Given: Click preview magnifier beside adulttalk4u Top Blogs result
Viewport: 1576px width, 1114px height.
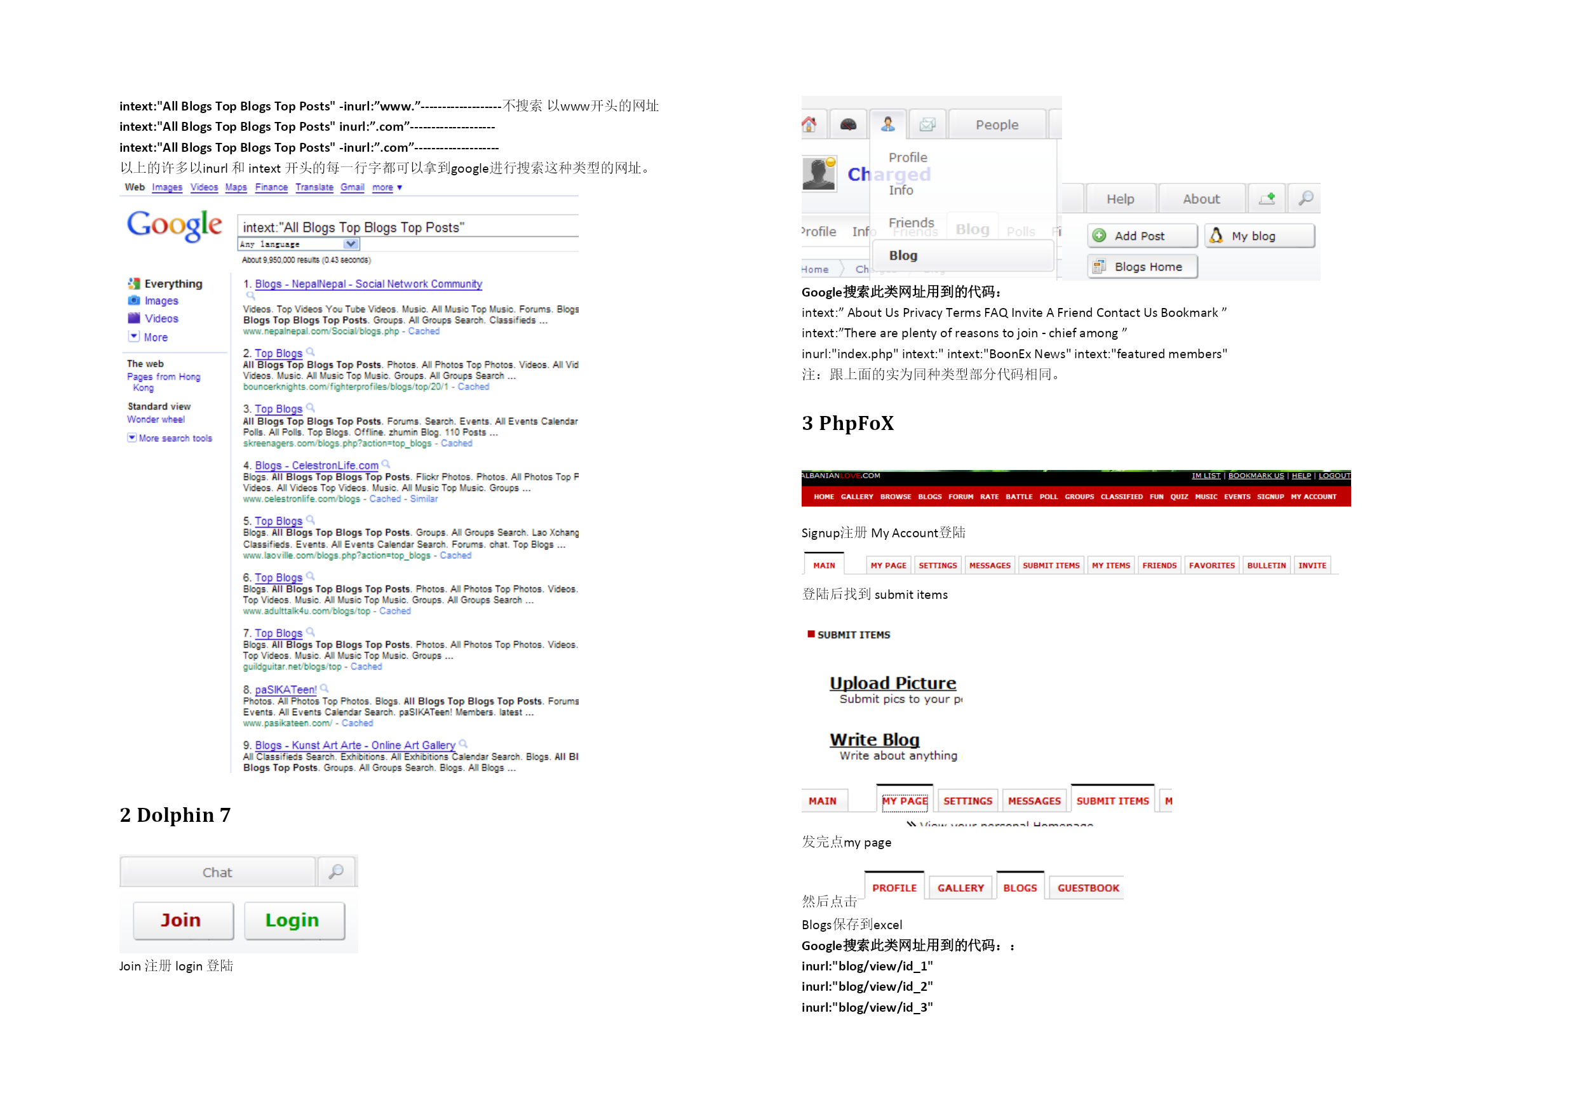Looking at the screenshot, I should 310,577.
